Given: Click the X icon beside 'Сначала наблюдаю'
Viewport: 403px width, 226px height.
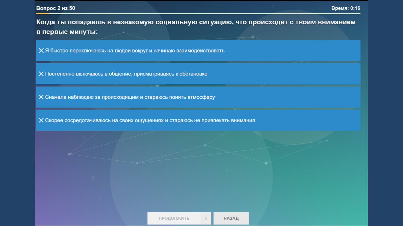Looking at the screenshot, I should [x=41, y=97].
